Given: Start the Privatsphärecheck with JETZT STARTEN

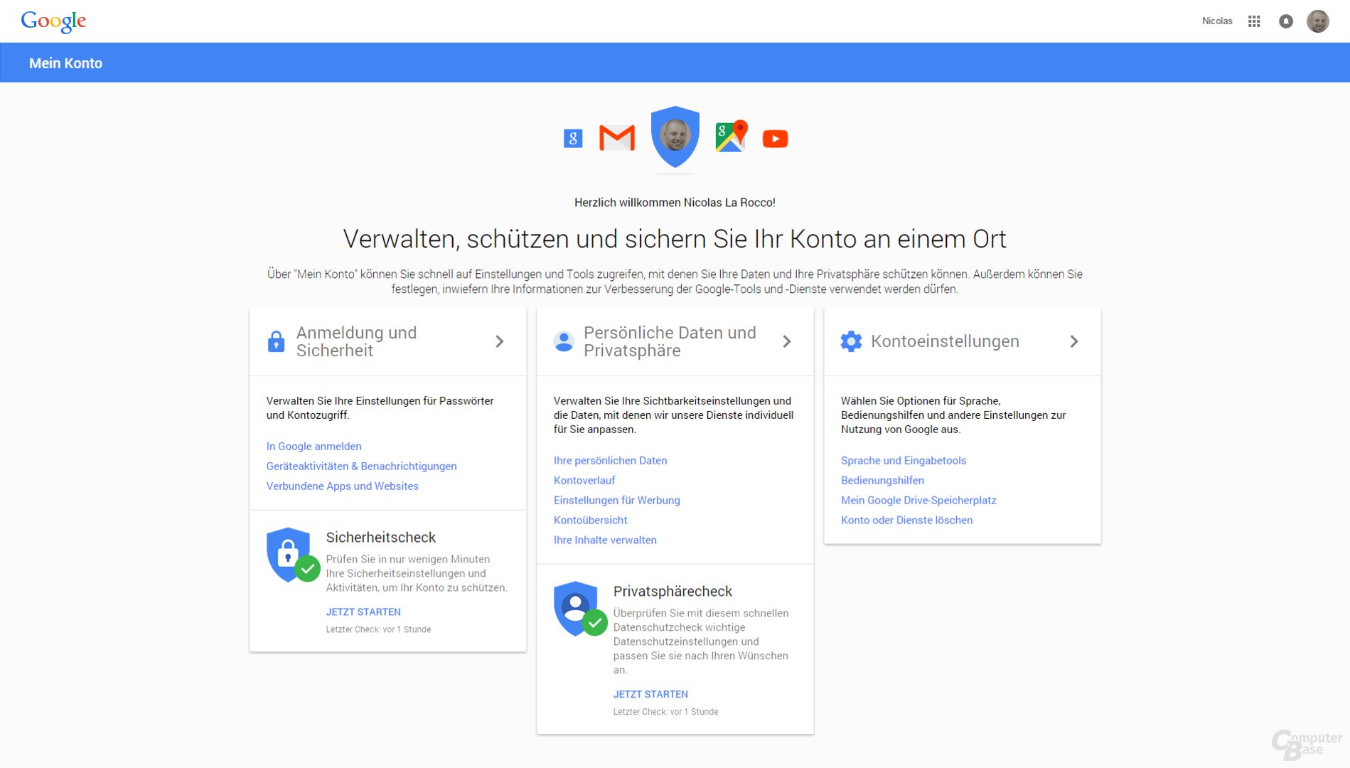Looking at the screenshot, I should coord(650,695).
